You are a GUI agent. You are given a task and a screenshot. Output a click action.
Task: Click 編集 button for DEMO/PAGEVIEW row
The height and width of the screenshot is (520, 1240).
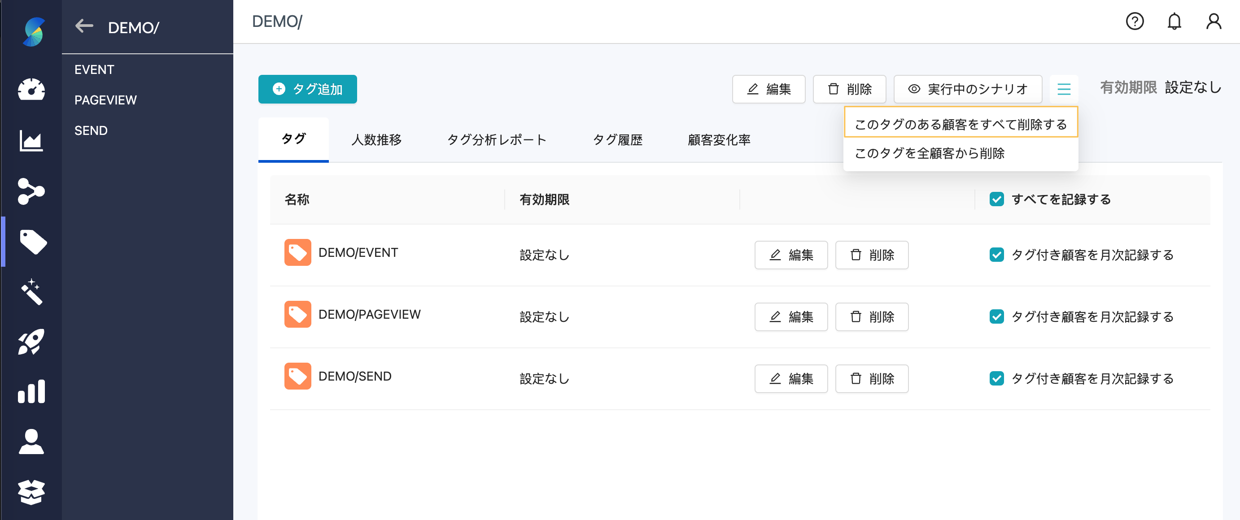791,316
